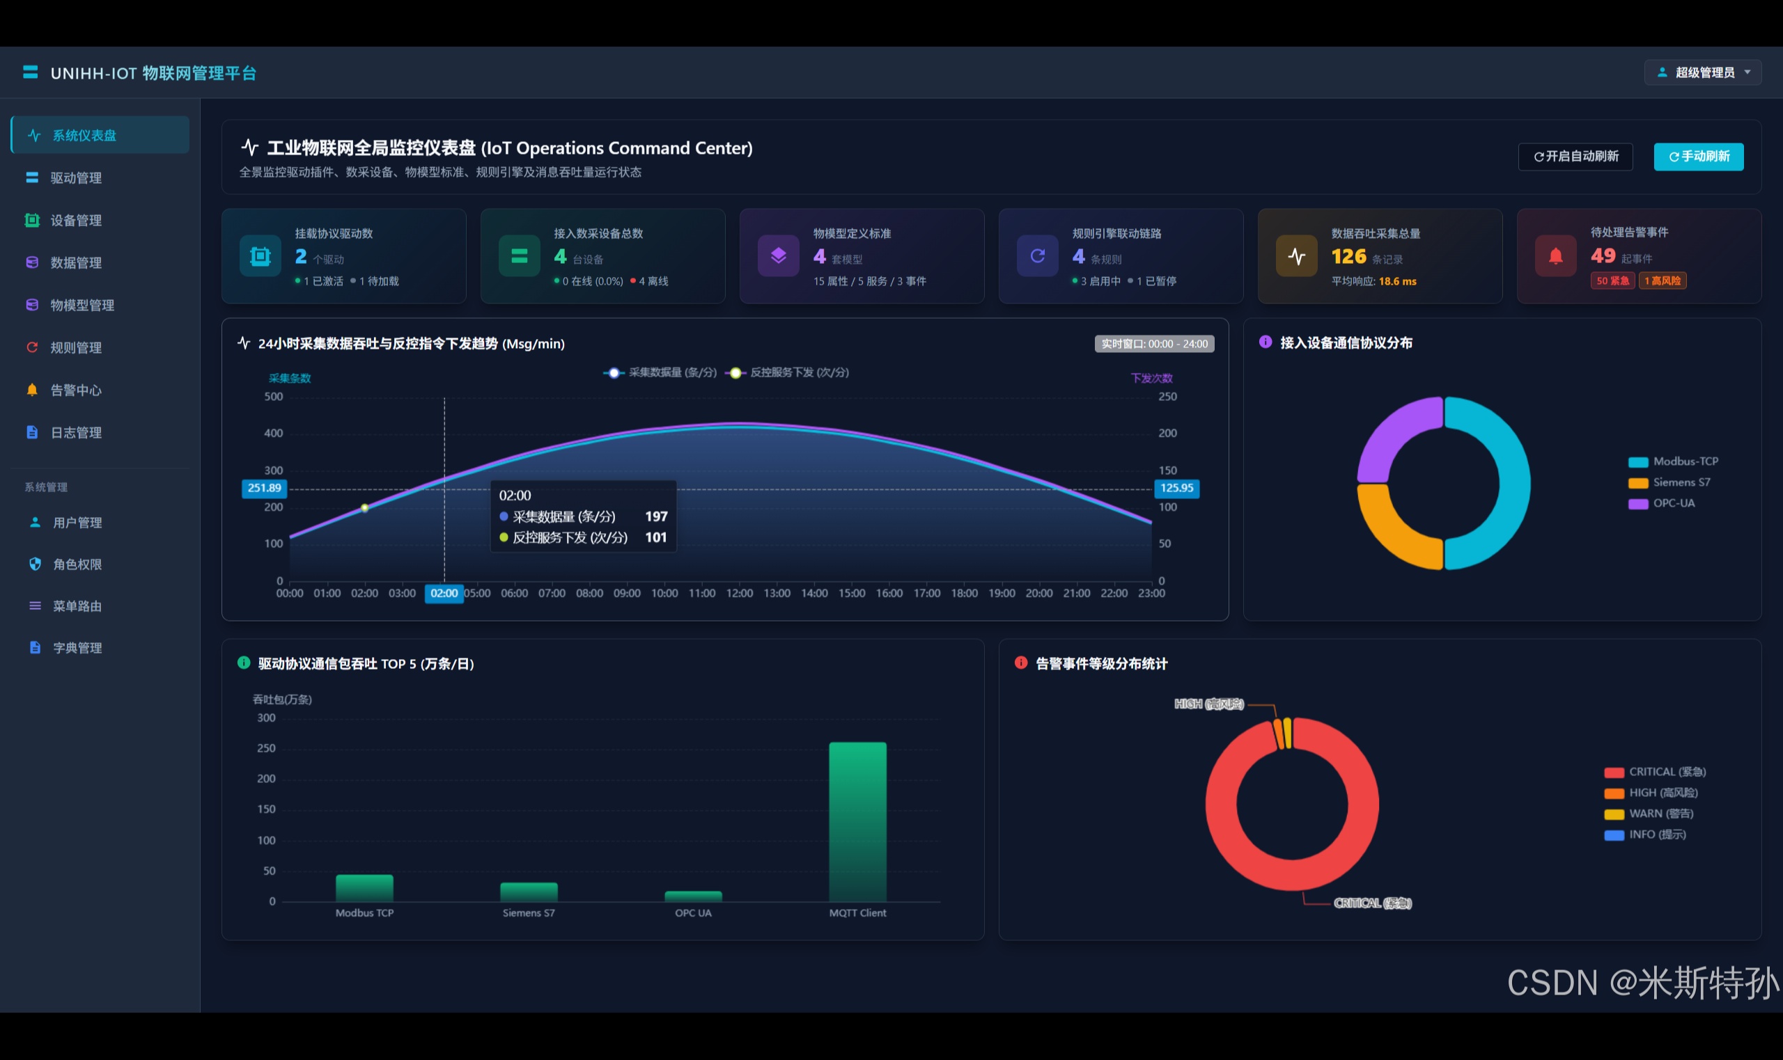1783x1060 pixels.
Task: Click the cycle icon on 规则引擎联动链路 card
Action: 1038,255
